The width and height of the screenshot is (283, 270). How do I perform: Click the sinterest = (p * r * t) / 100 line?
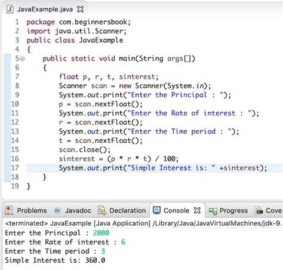[x=119, y=159]
